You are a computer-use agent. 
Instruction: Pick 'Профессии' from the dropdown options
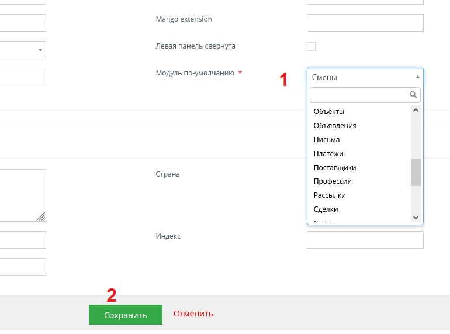click(x=333, y=181)
